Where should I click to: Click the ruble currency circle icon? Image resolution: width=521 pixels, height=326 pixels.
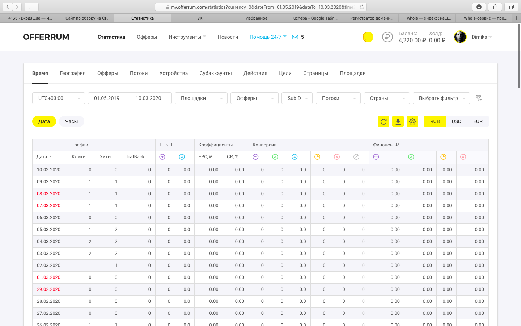[x=387, y=37]
